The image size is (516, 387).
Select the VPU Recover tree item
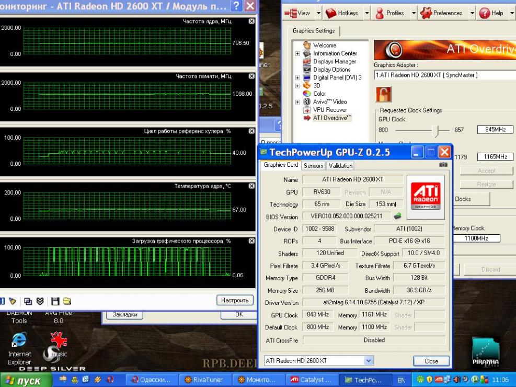click(329, 110)
